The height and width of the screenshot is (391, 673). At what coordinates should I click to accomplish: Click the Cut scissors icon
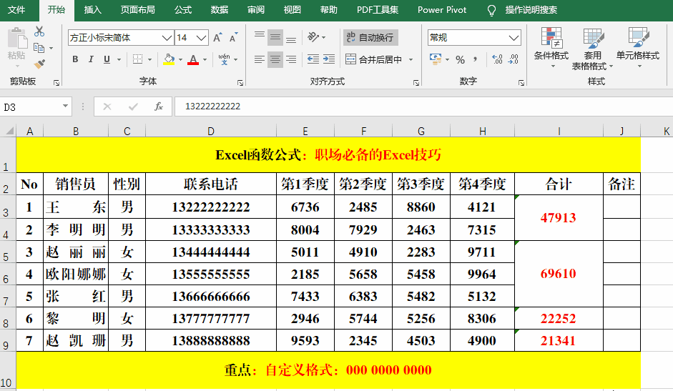pyautogui.click(x=39, y=31)
